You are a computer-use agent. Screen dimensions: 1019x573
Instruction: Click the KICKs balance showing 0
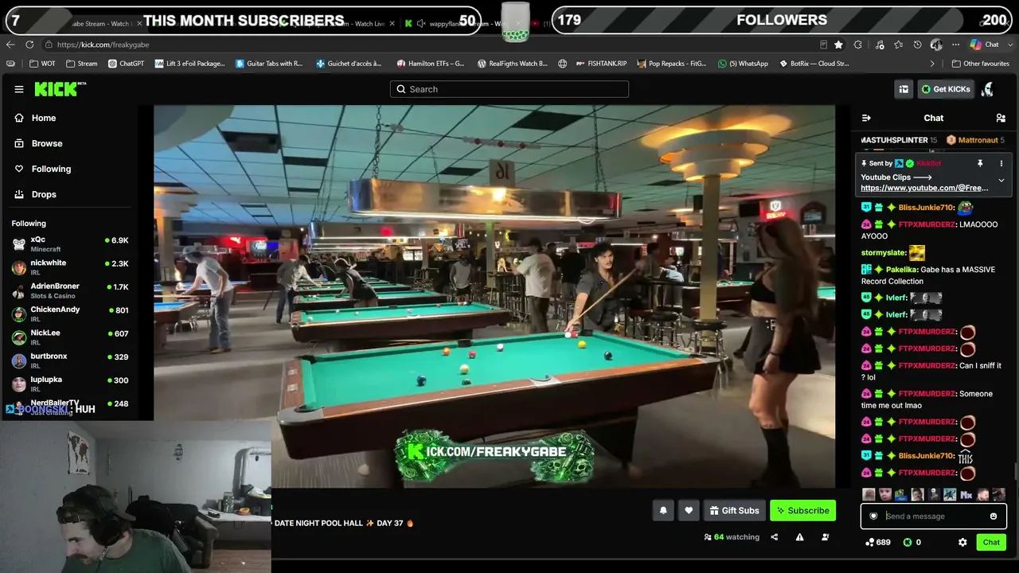tap(912, 542)
